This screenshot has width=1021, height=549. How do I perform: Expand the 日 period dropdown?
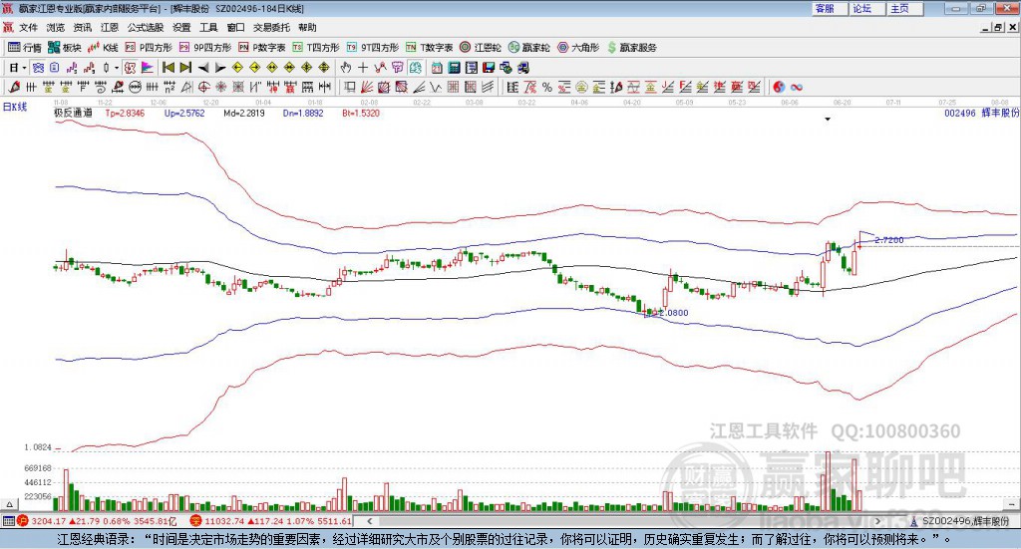(24, 68)
